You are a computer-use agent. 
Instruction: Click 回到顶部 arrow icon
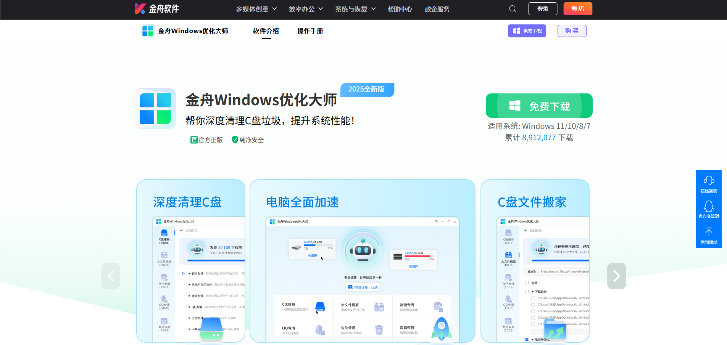coord(709,232)
